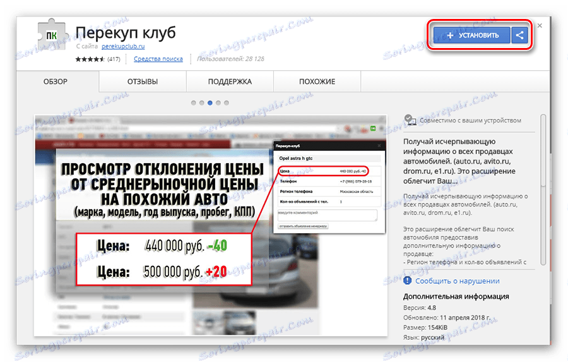Click the extension screenshot preview image

pos(210,226)
